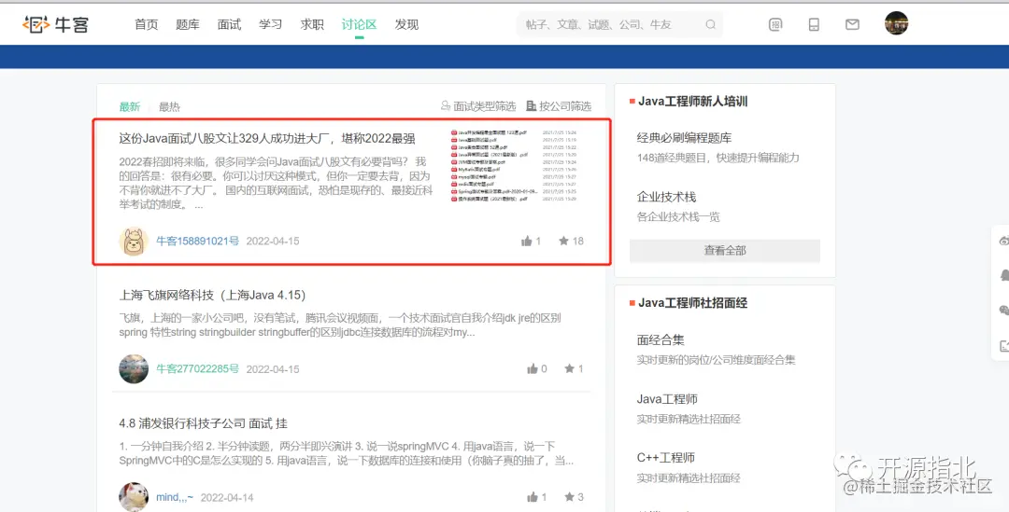Open username mind,,,~
Image resolution: width=1009 pixels, height=512 pixels.
[x=175, y=496]
